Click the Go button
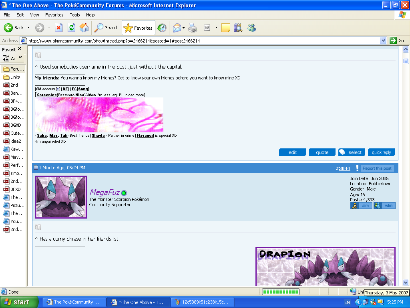Viewport: 410px width, 308px height. (397, 41)
